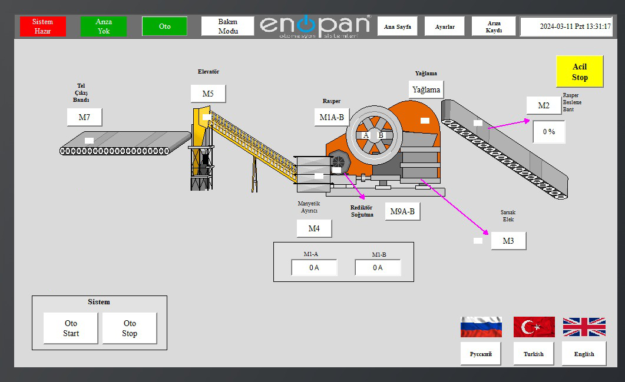Click the Turkish flag icon

point(534,327)
